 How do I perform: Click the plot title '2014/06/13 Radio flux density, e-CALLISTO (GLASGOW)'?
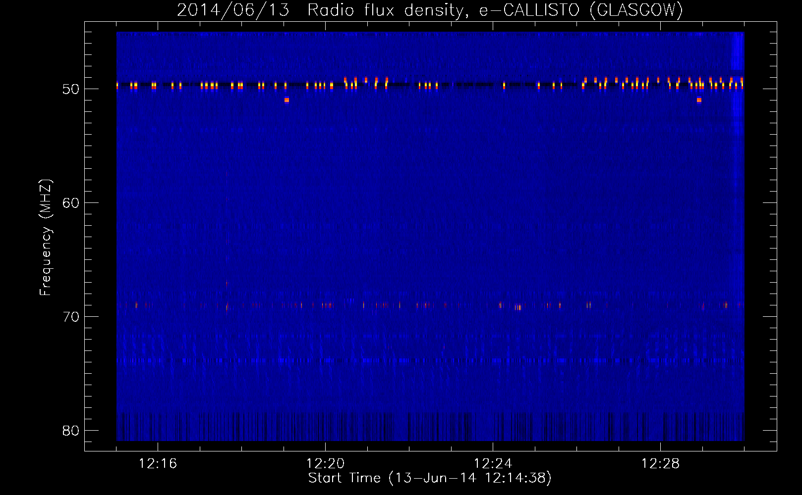[430, 10]
